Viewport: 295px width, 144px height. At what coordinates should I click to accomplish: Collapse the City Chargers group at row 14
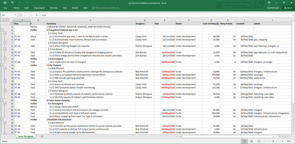coord(2,65)
